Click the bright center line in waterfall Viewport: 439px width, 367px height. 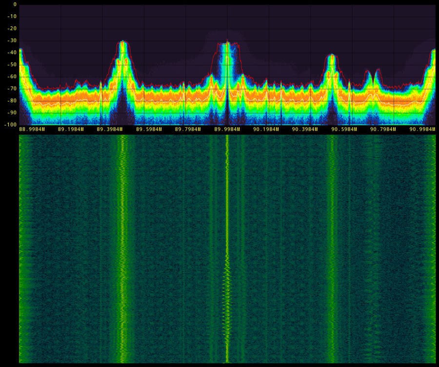[227, 249]
